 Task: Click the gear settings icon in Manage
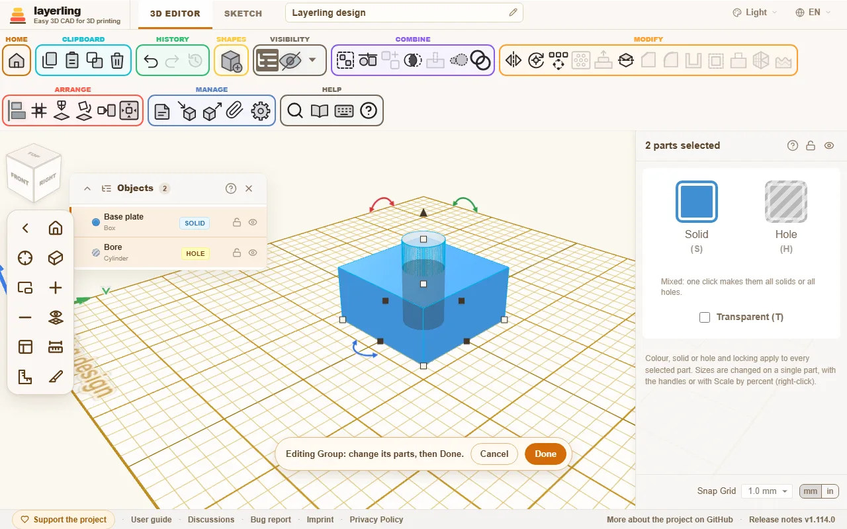pyautogui.click(x=261, y=111)
